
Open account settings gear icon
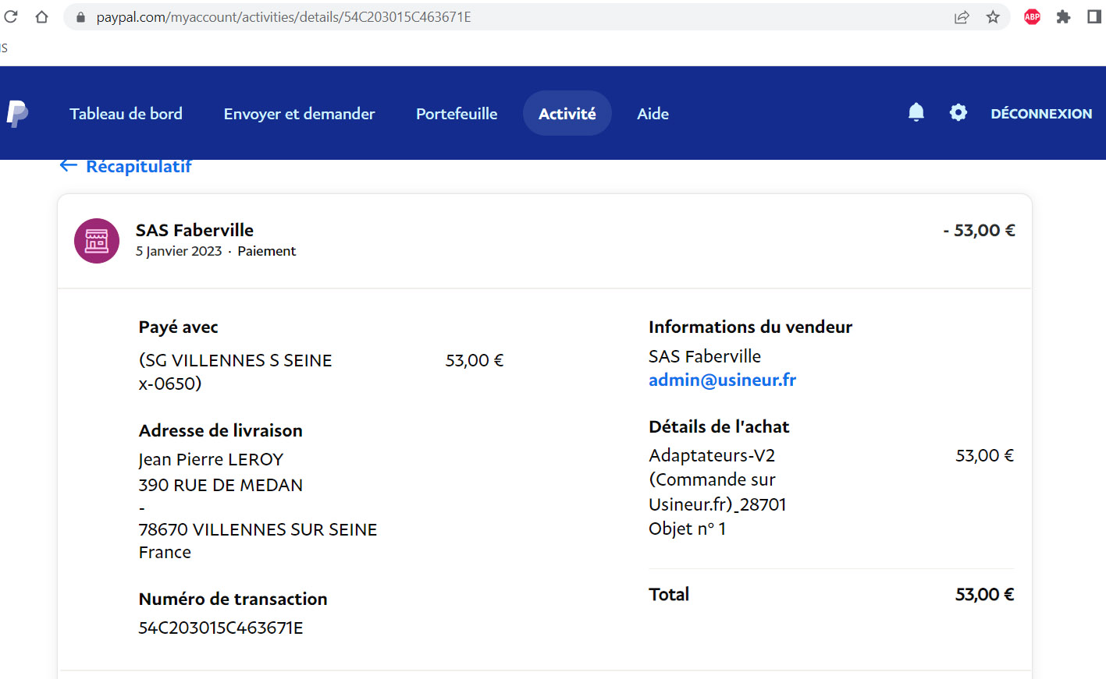(958, 113)
